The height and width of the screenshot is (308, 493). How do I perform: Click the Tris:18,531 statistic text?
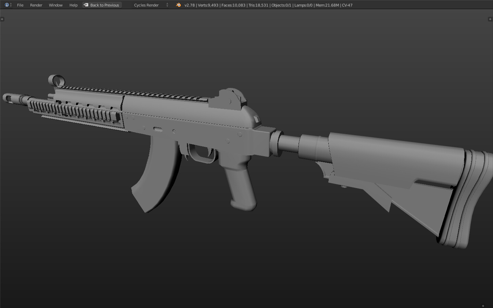258,5
